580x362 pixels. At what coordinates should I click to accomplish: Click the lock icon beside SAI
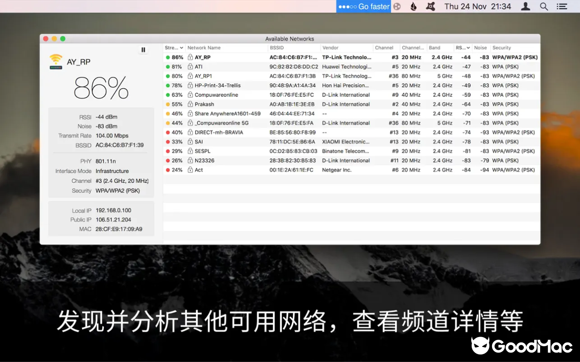[190, 142]
